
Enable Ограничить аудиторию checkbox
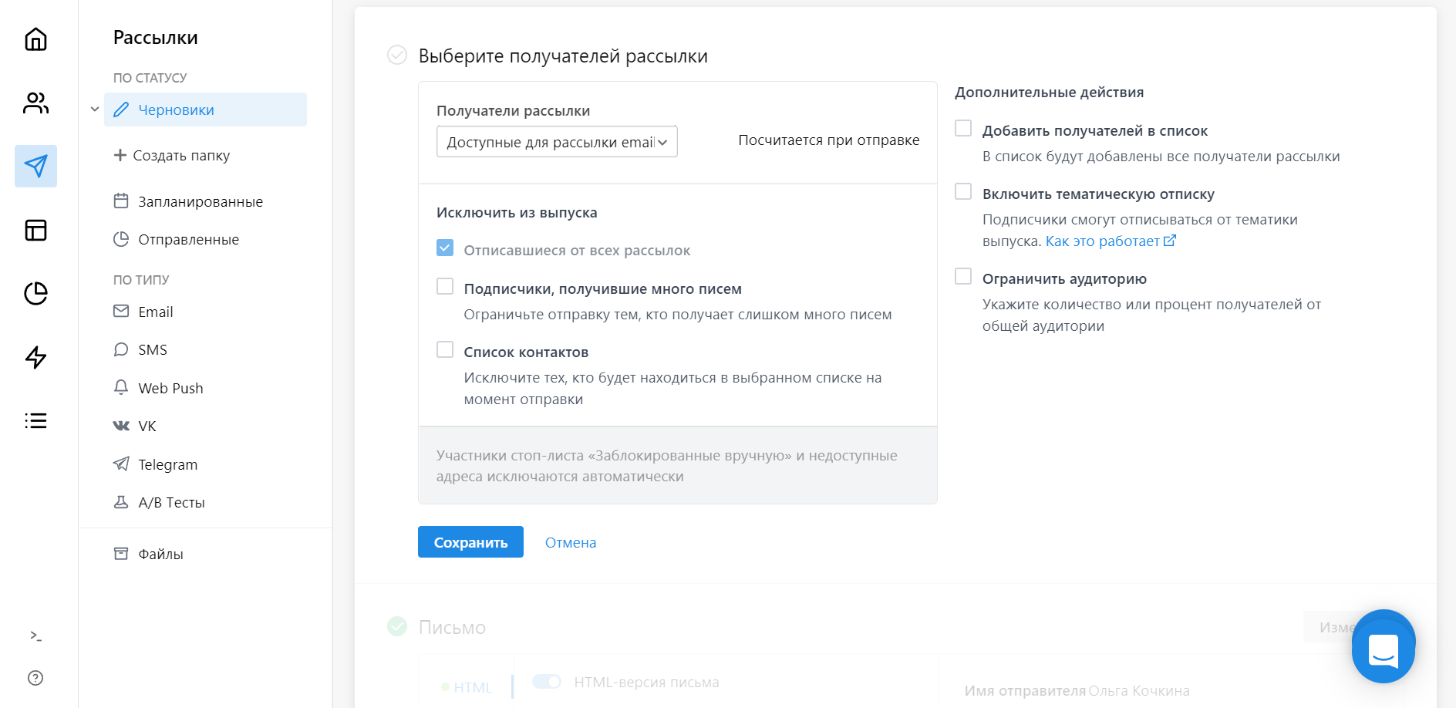[963, 276]
